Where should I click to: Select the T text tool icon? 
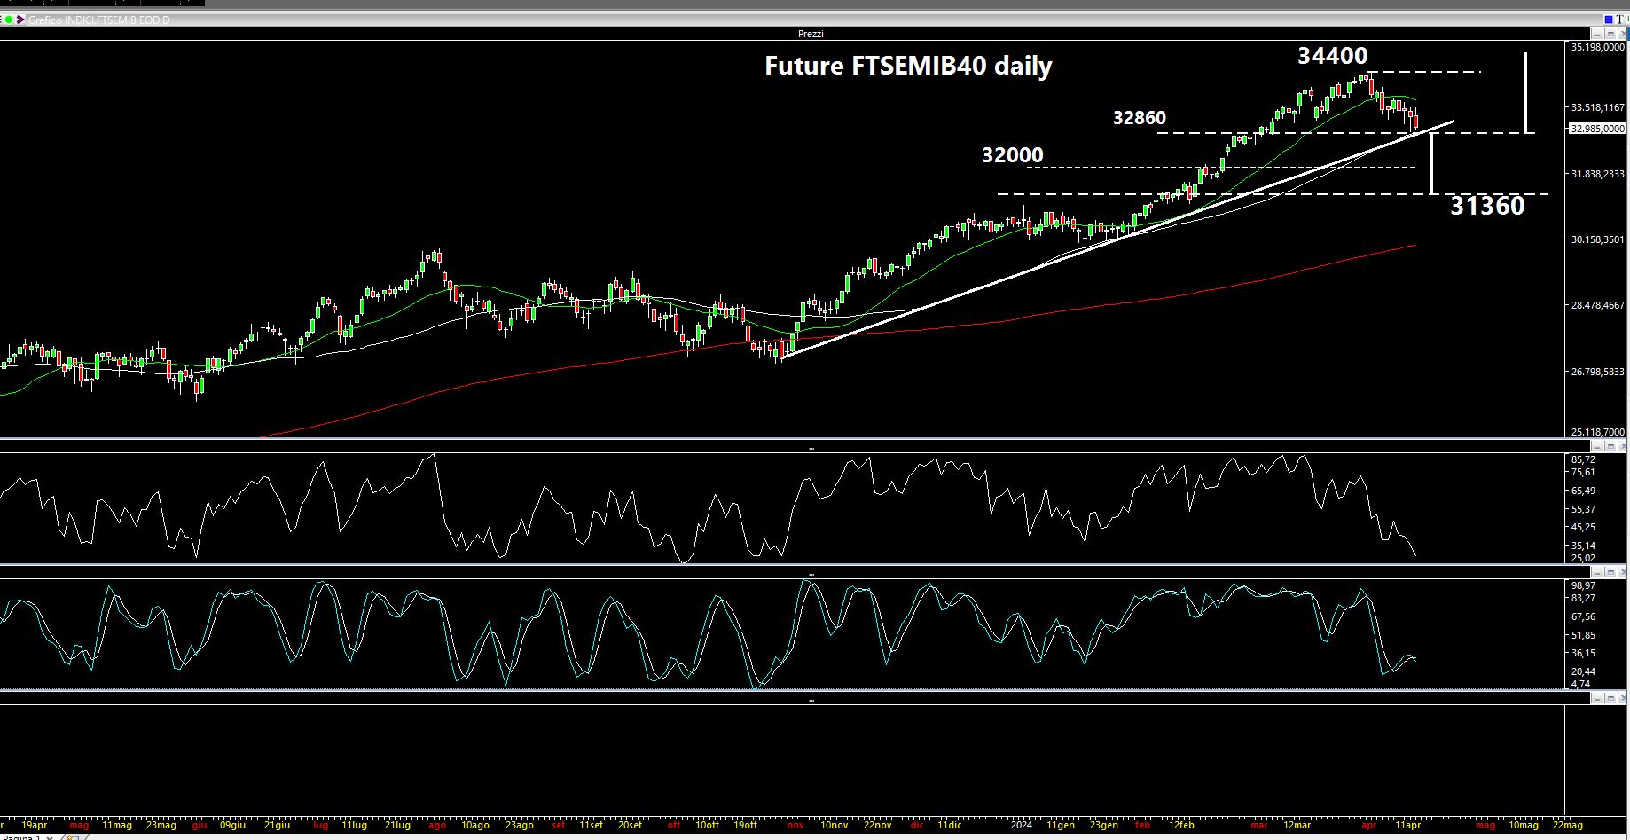(1619, 20)
